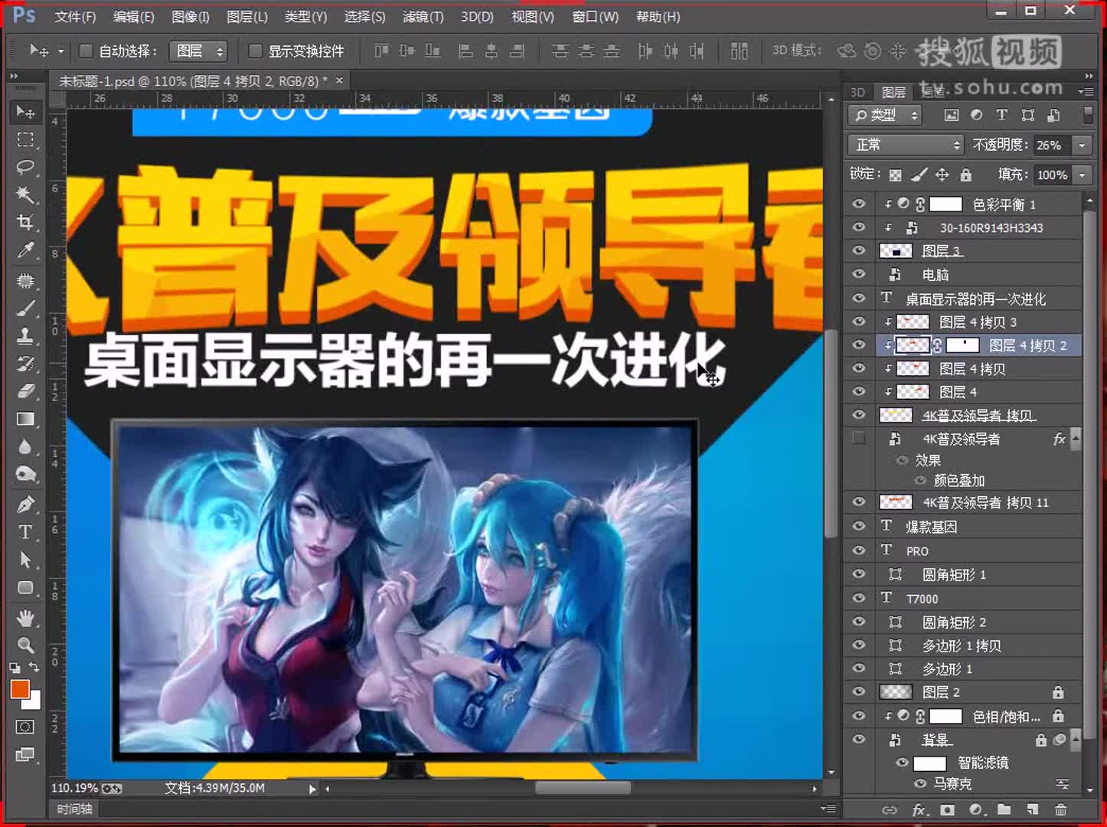The image size is (1107, 827).
Task: Select the Lasso tool
Action: point(25,168)
